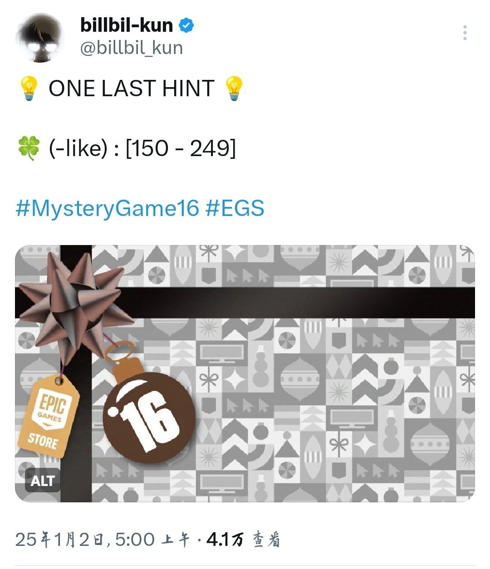Open the #MysteryGame16 hashtag

(x=108, y=209)
